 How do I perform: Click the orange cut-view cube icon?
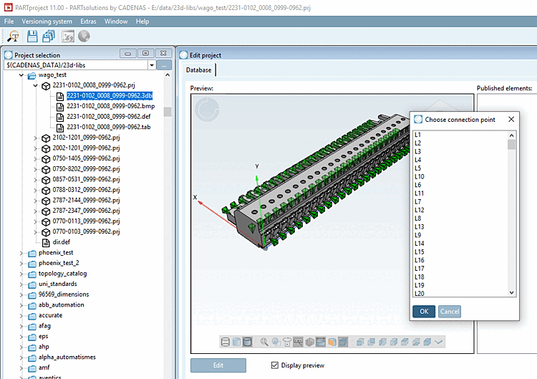coord(332,342)
